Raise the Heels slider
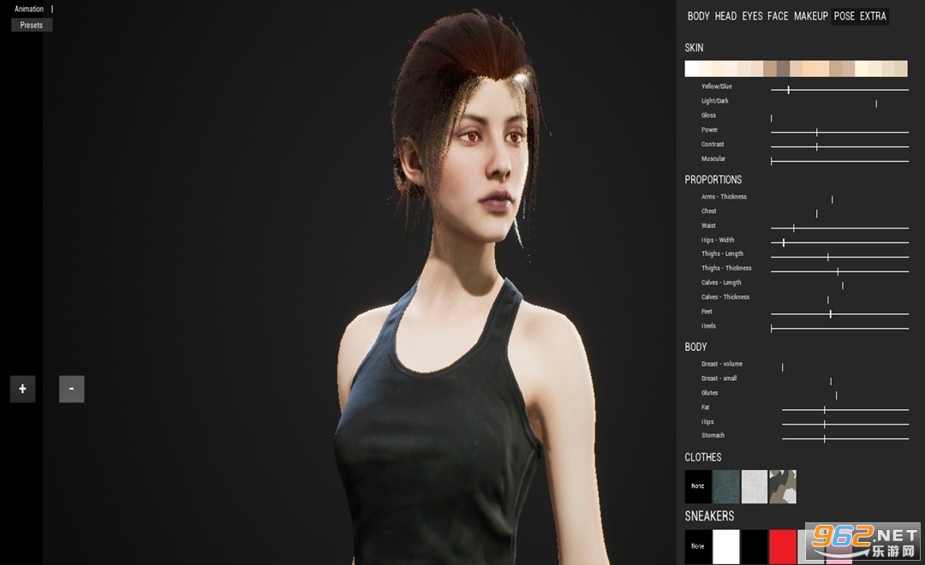 click(x=839, y=329)
